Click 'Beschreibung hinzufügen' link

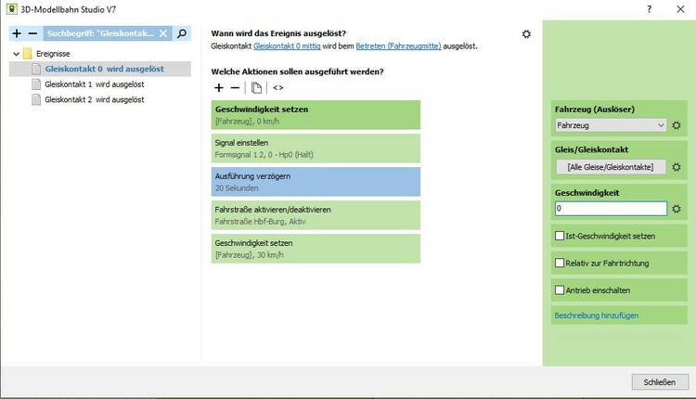597,315
